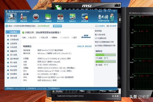Open the 性能测试 gauge tool
This screenshot has width=153, height=102.
36,18
